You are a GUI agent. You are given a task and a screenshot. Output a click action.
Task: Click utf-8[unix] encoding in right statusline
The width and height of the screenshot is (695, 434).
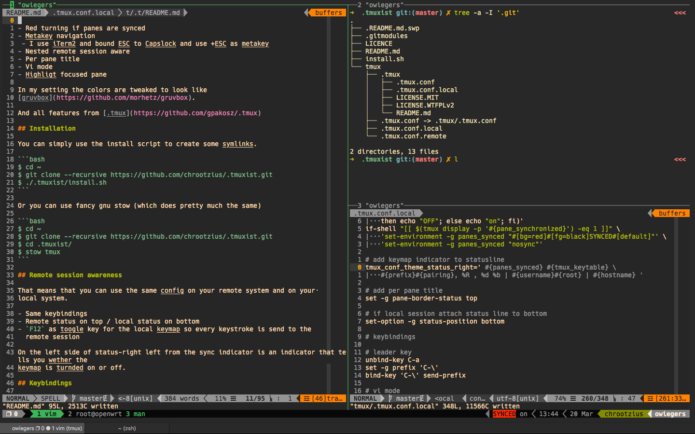click(517, 398)
